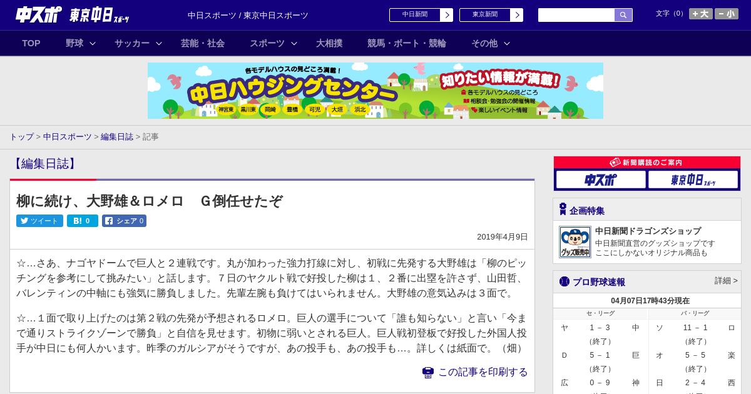This screenshot has width=751, height=394.
Task: Go to TOP in navigation bar
Action: (31, 43)
